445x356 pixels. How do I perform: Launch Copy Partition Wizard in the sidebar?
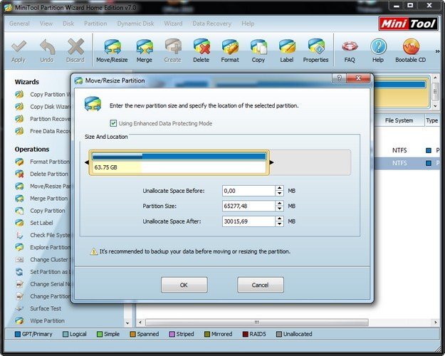[43, 95]
